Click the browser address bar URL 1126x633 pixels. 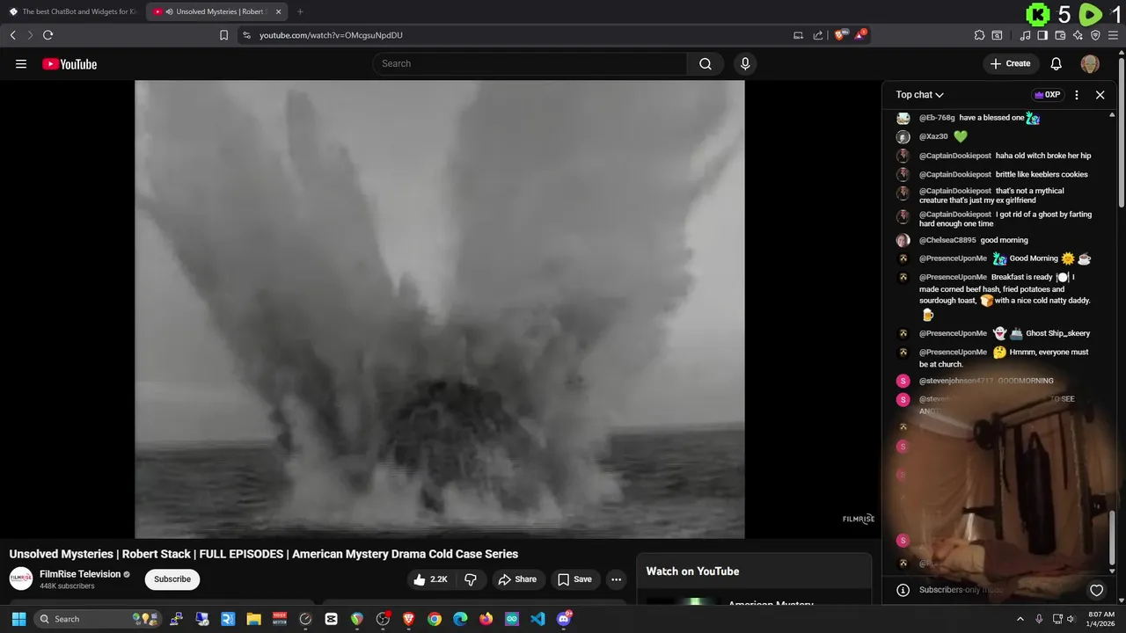pos(331,35)
